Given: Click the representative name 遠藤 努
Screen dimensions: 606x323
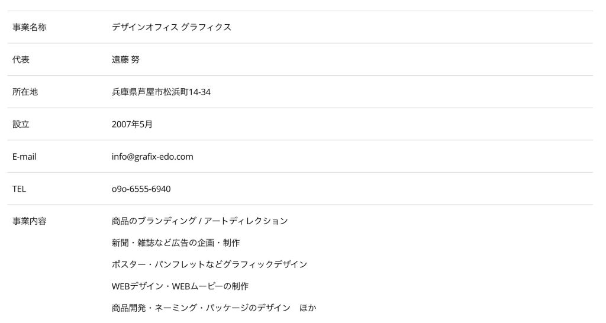Looking at the screenshot, I should point(125,60).
